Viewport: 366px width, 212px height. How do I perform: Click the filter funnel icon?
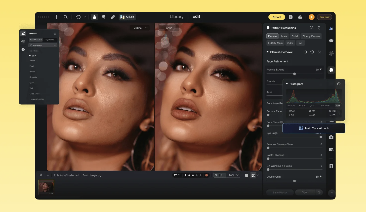tap(41, 175)
